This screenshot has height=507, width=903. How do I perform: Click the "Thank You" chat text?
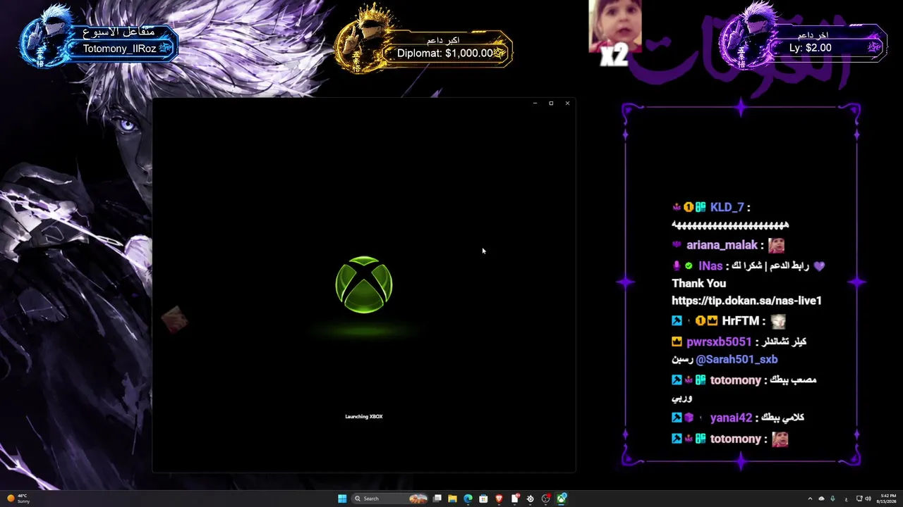point(698,283)
